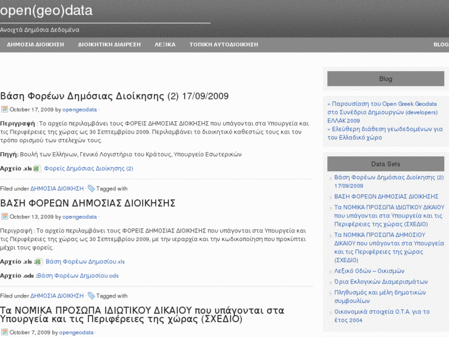Open Data Sets link Βάση Φορέων Δημόσιας Διοίκησης (2)
449x337 pixels.
pos(389,182)
